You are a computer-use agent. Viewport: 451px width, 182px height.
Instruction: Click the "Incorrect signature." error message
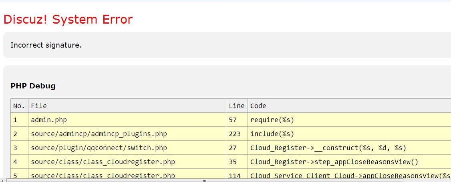[x=46, y=45]
